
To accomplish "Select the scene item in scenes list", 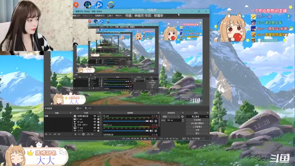I will [x=58, y=116].
